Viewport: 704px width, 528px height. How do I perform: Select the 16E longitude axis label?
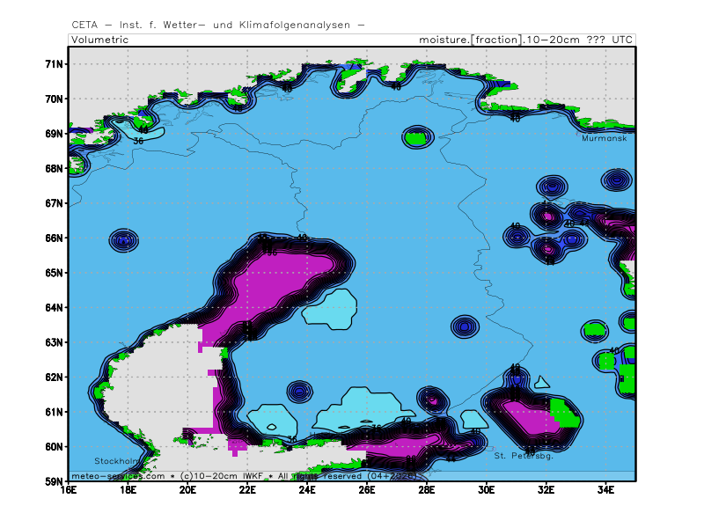(x=69, y=489)
